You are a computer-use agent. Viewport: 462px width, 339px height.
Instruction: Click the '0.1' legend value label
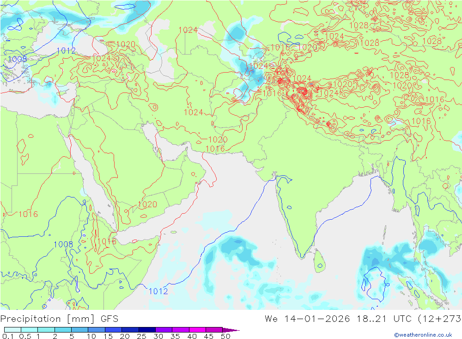8,336
